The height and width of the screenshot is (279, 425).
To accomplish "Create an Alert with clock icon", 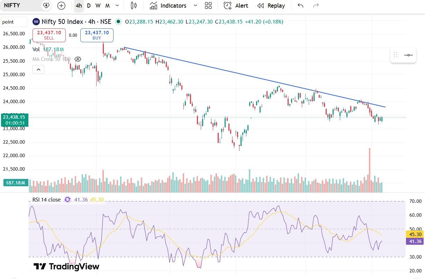I will coord(236,6).
